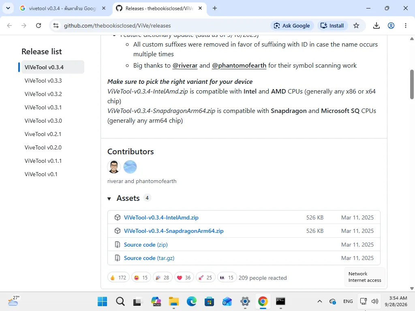Open Microsoft Store from the taskbar

[210, 301]
